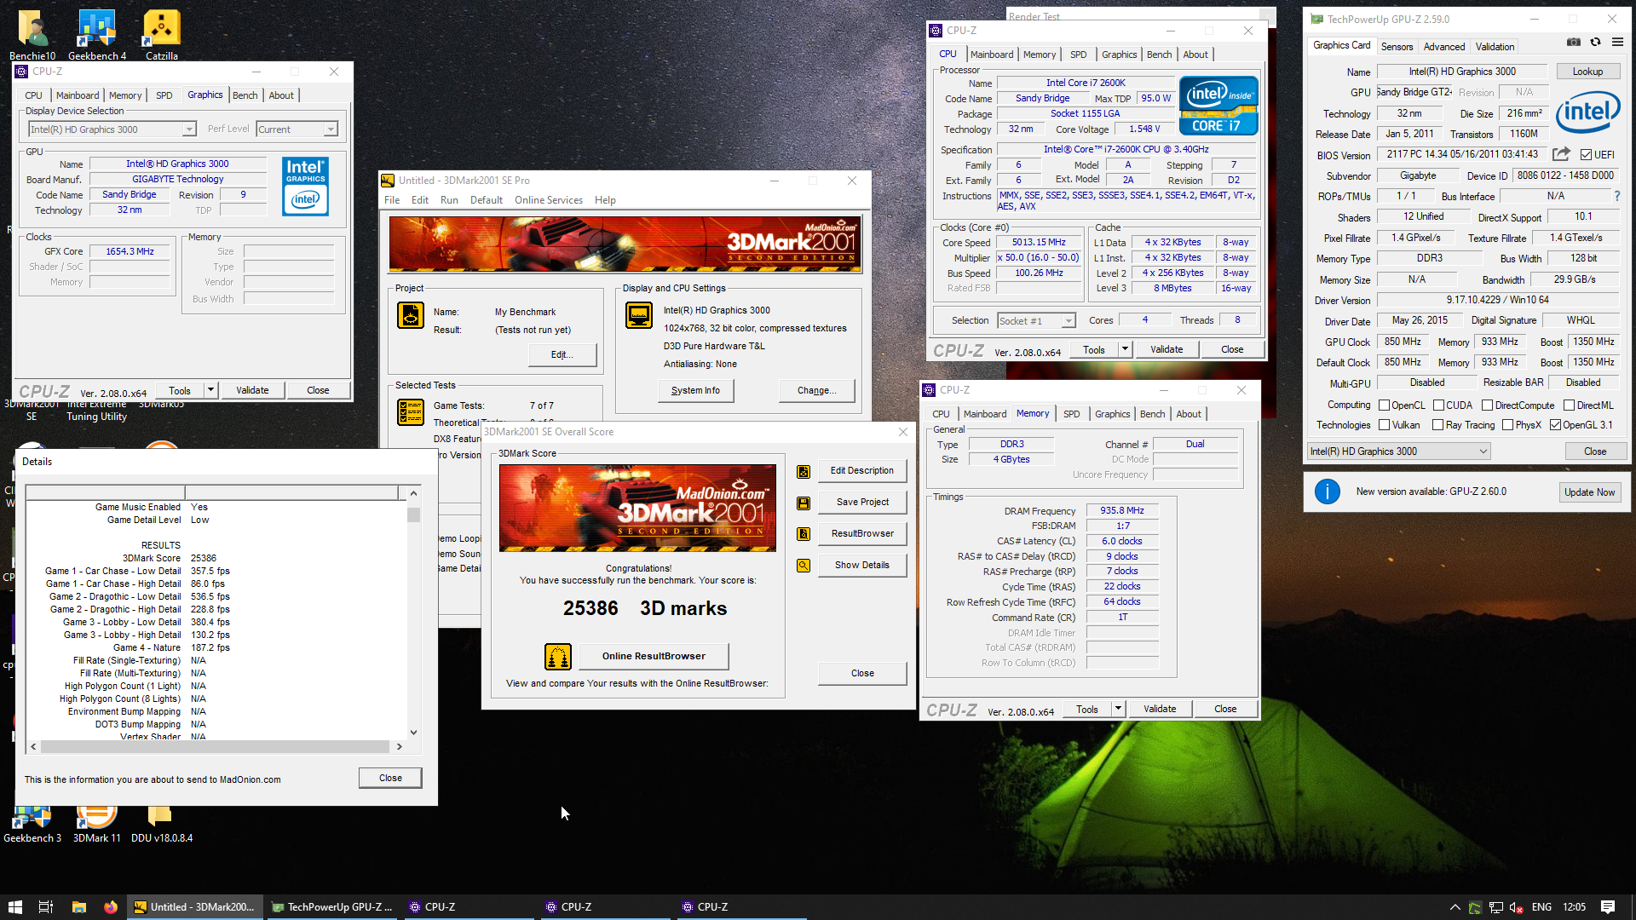The width and height of the screenshot is (1636, 920).
Task: Switch to GPU-Z Sensors tab
Action: [x=1397, y=47]
